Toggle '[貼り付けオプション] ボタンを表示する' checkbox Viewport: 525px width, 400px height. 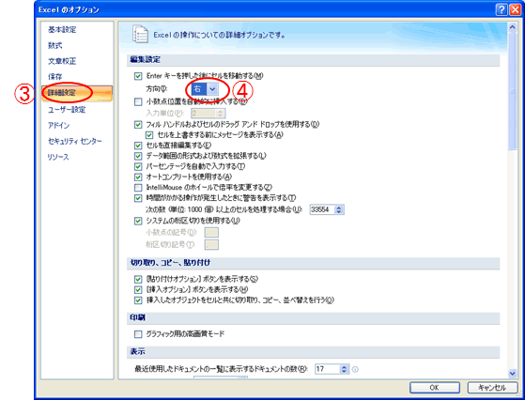click(138, 279)
